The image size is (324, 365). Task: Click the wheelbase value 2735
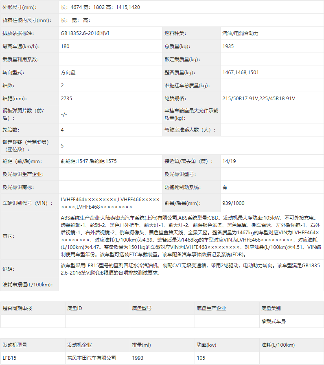point(66,99)
